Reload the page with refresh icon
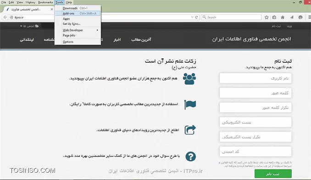Screen dimensions: 311x180 click(x=196, y=17)
